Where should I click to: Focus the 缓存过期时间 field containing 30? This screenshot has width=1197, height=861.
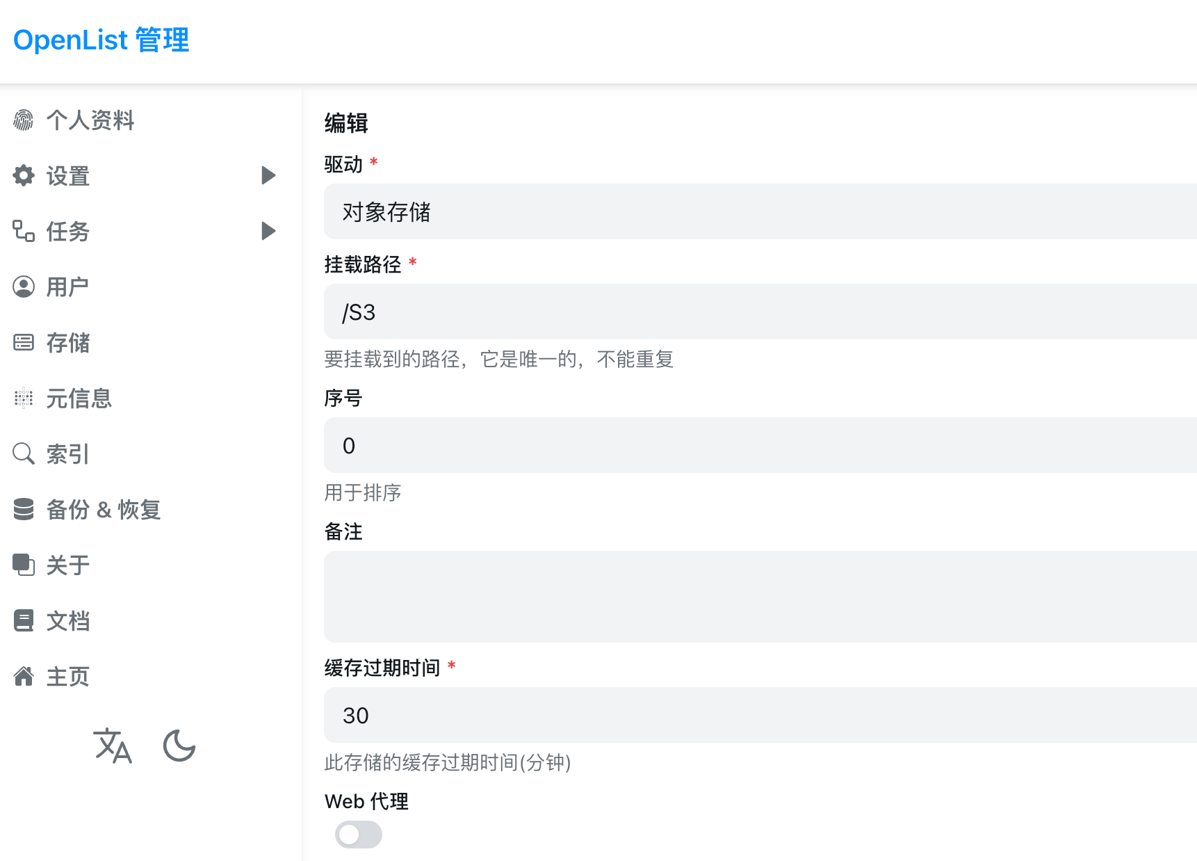point(760,715)
